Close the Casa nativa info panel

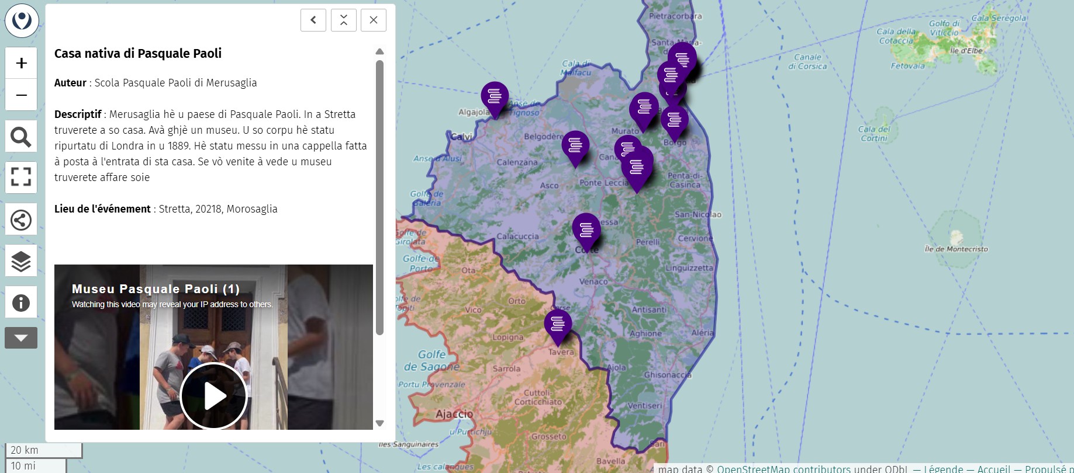click(x=374, y=20)
